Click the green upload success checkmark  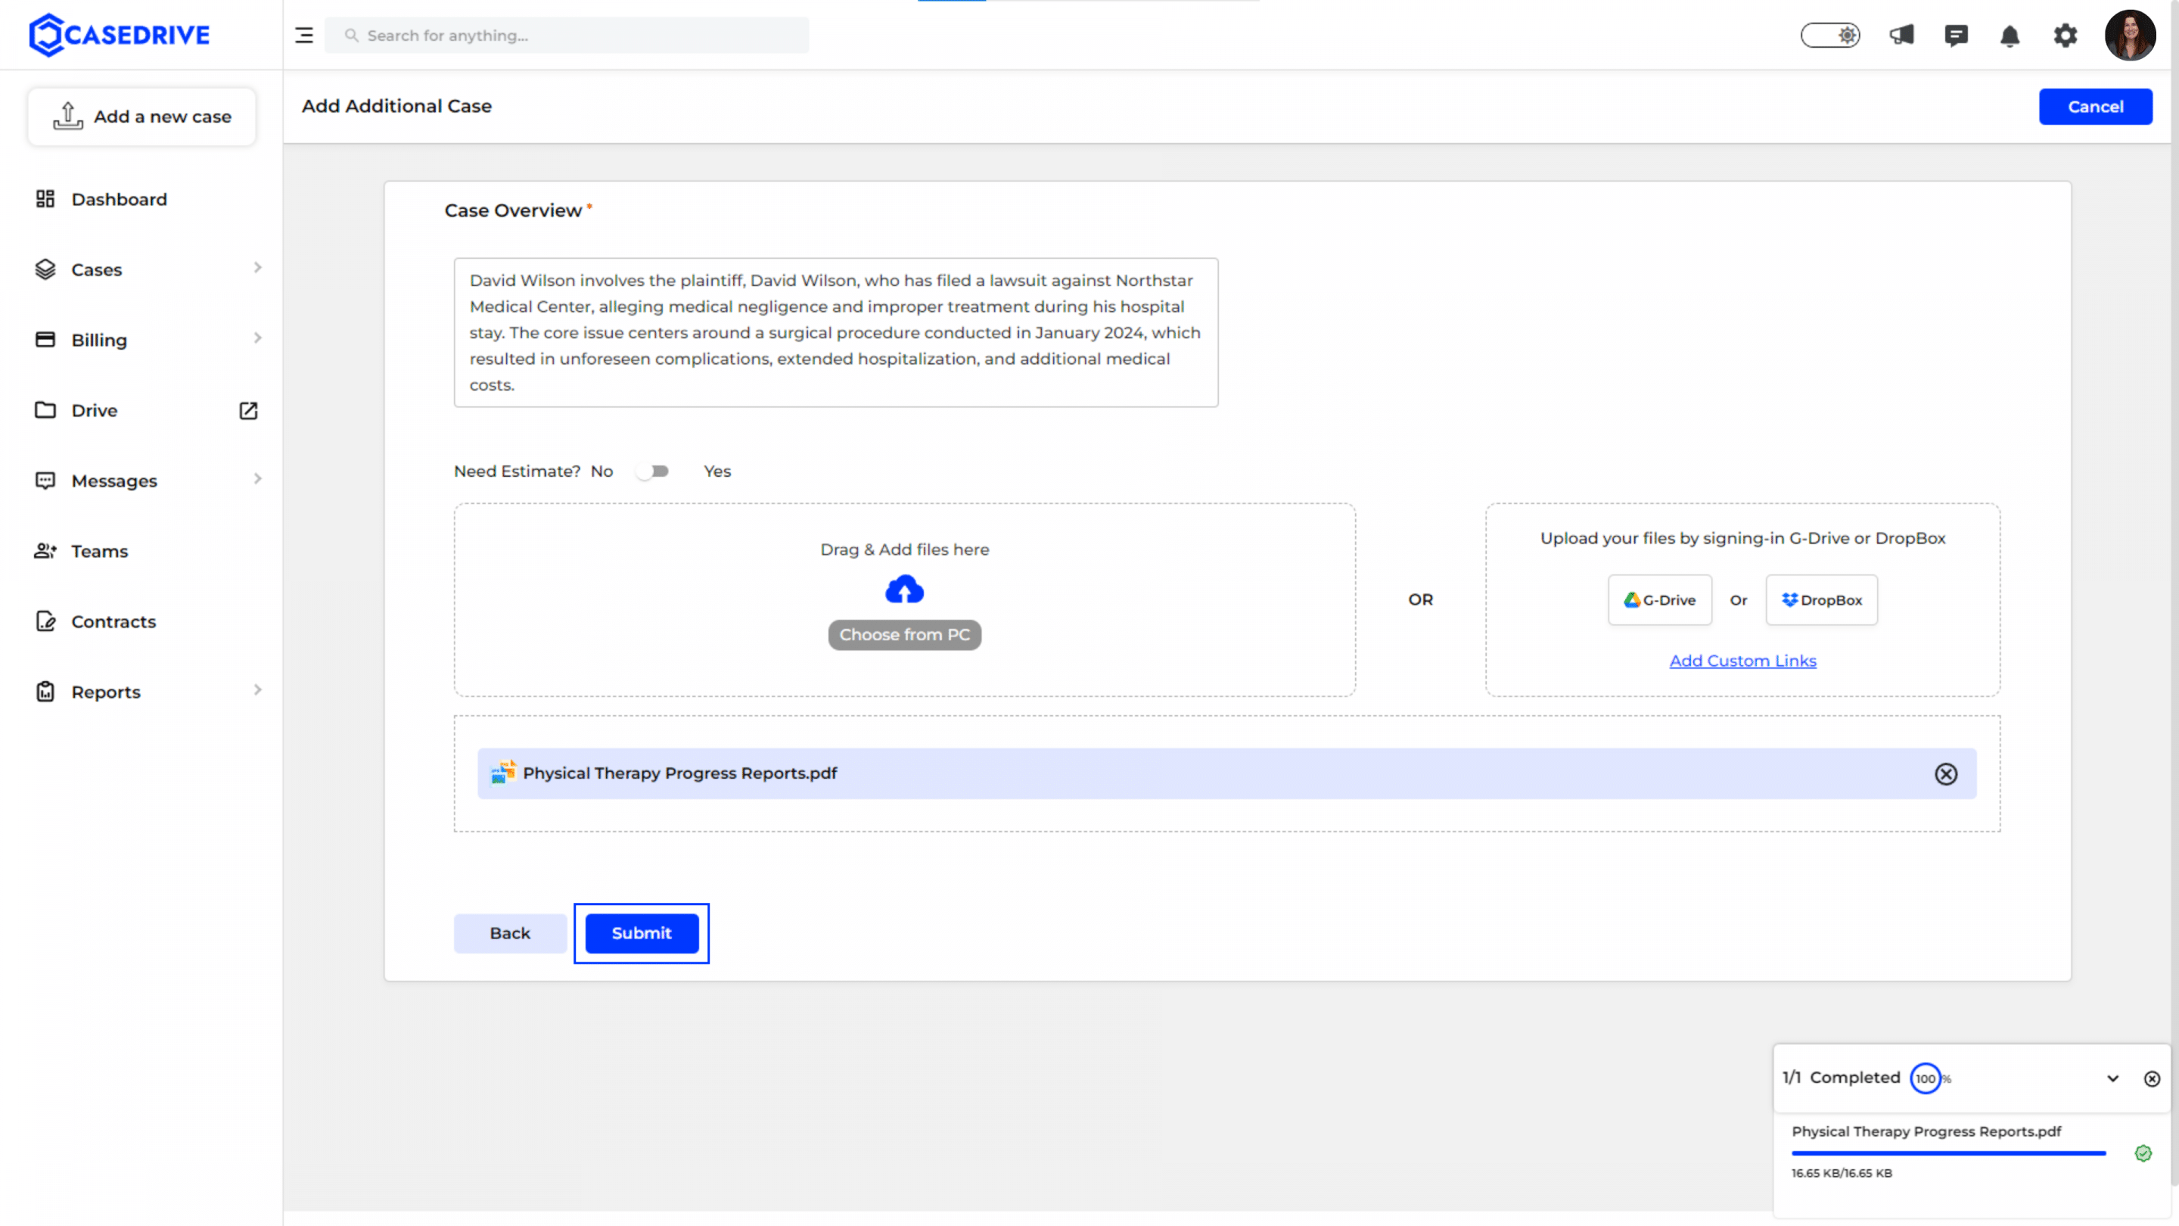point(2143,1153)
